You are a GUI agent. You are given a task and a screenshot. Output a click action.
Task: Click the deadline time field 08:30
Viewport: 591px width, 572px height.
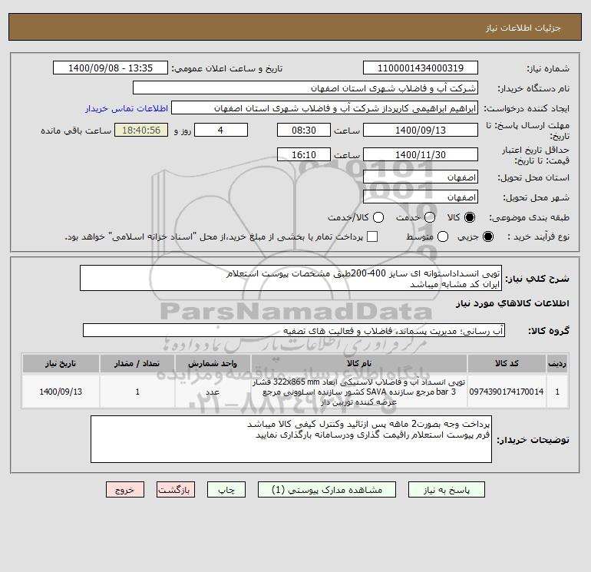[x=304, y=130]
